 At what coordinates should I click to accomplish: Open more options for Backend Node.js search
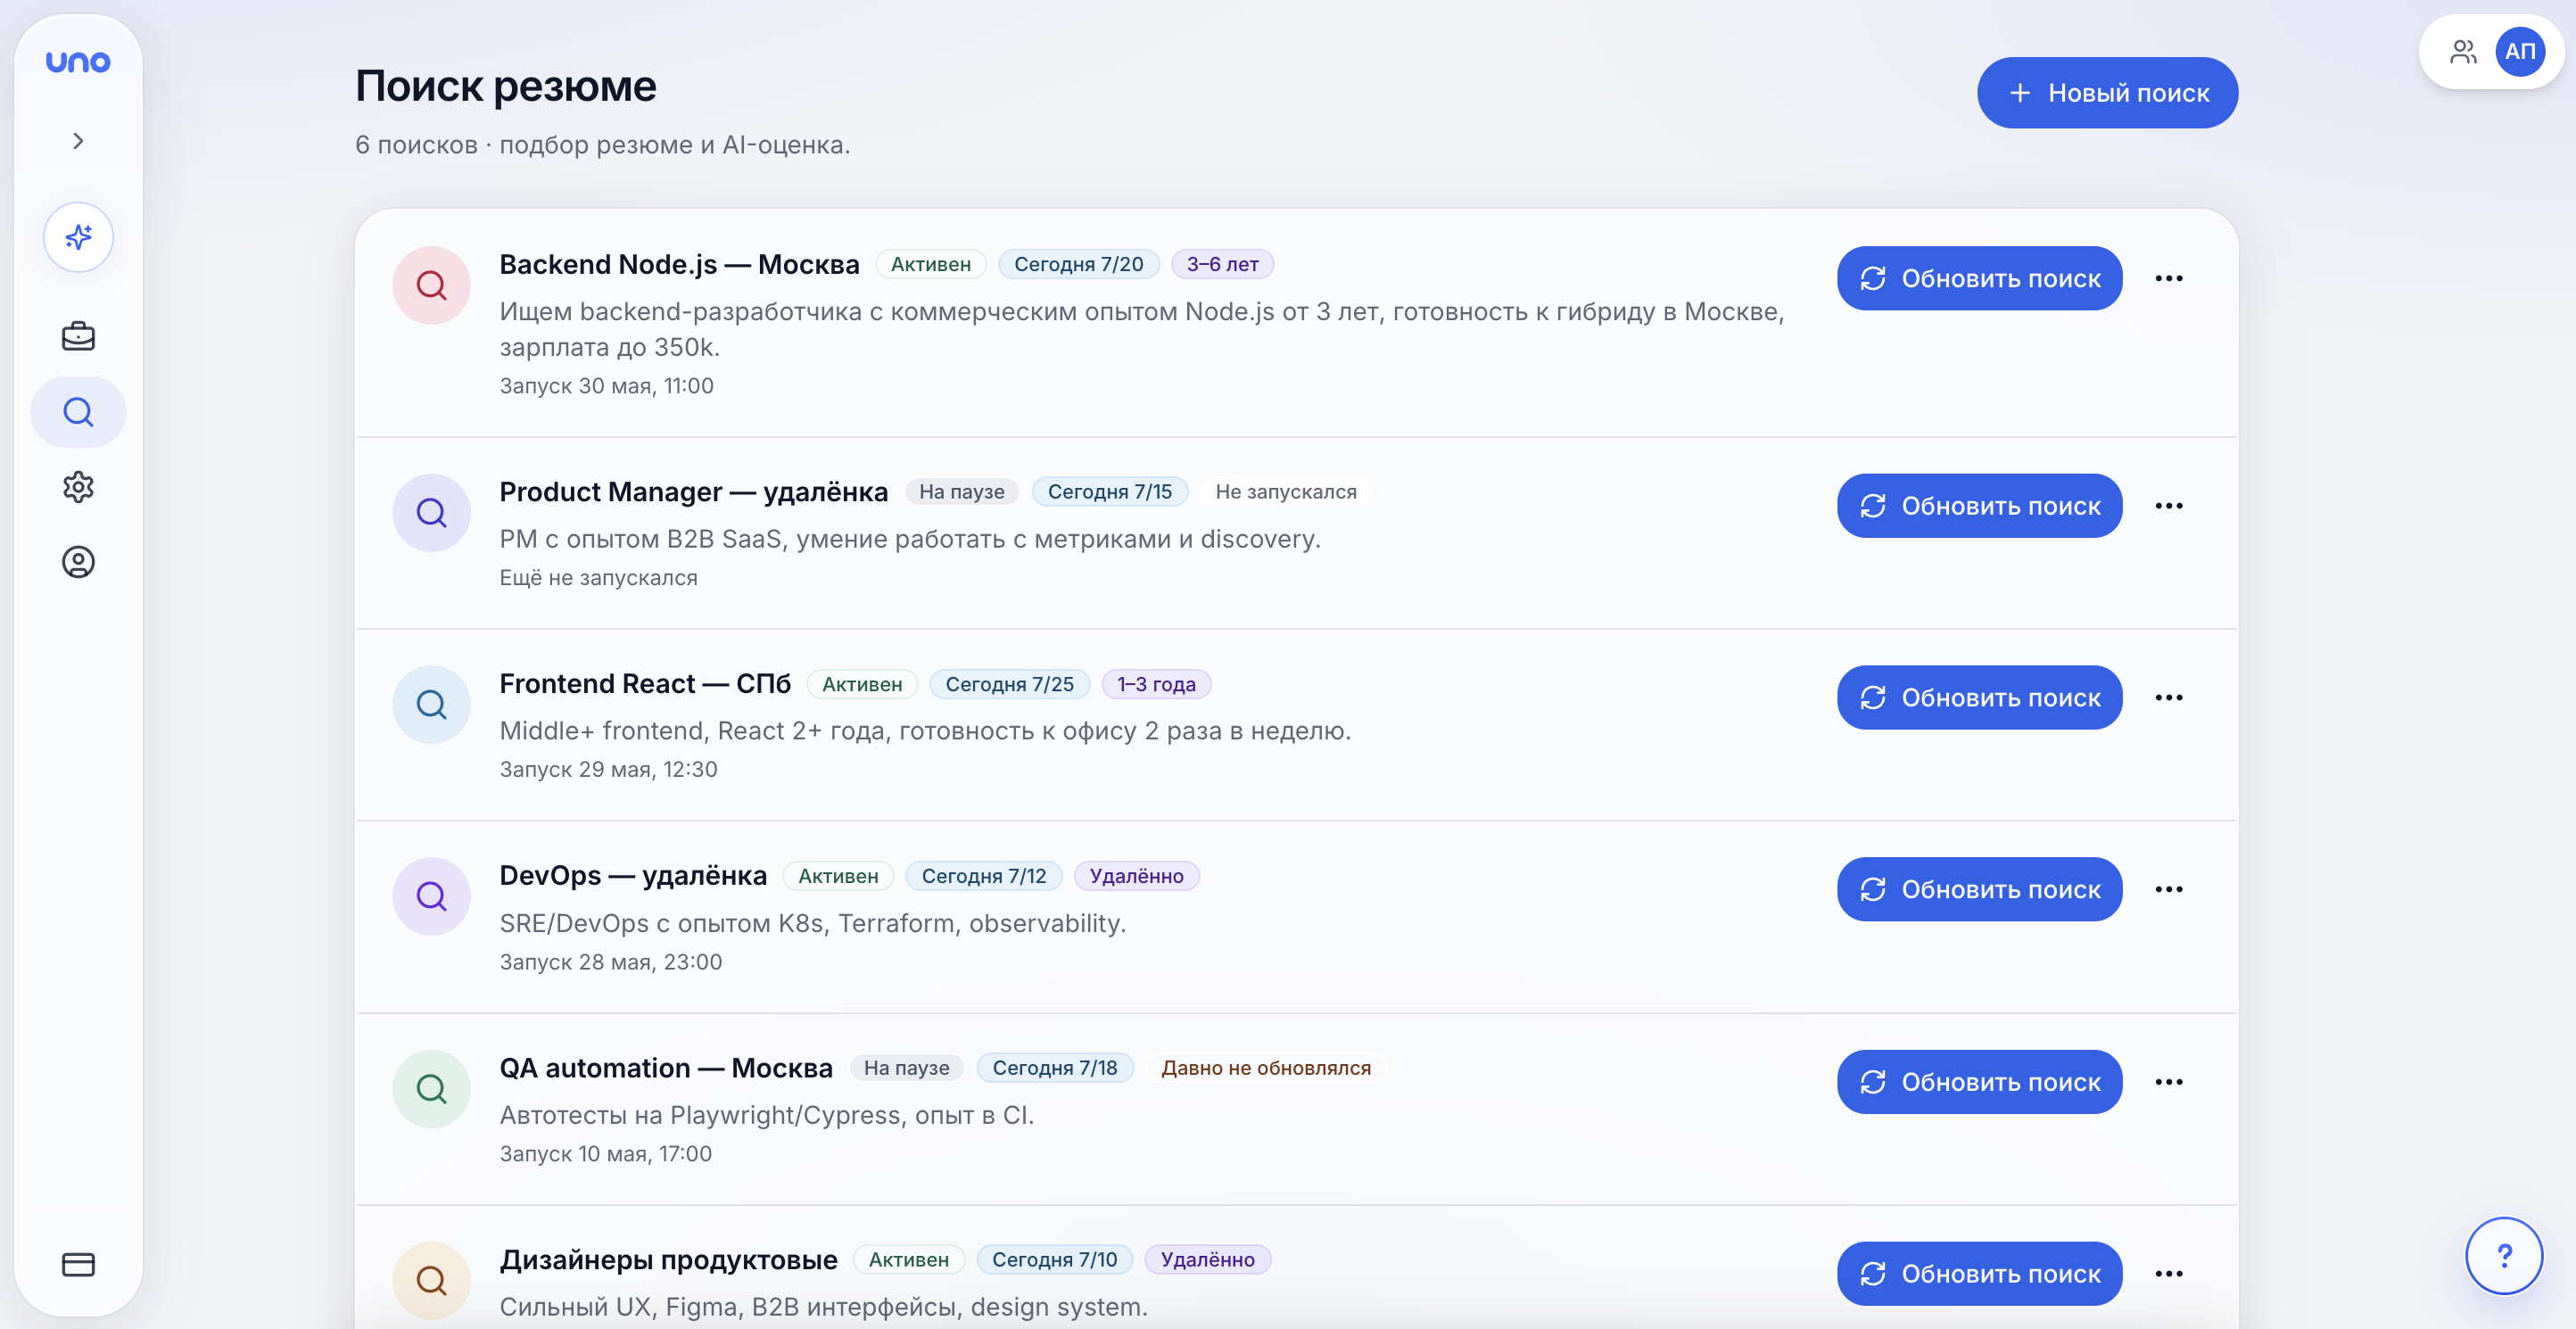[2168, 278]
